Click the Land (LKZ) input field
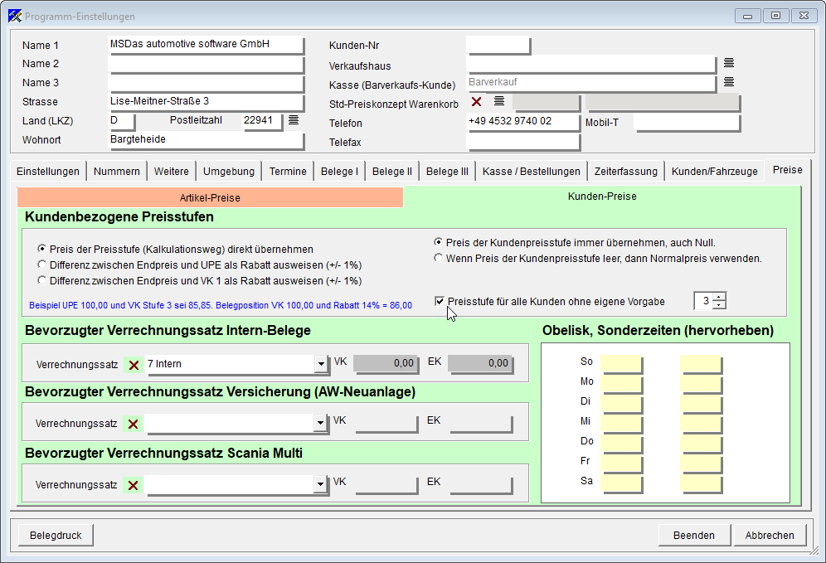 (x=121, y=120)
